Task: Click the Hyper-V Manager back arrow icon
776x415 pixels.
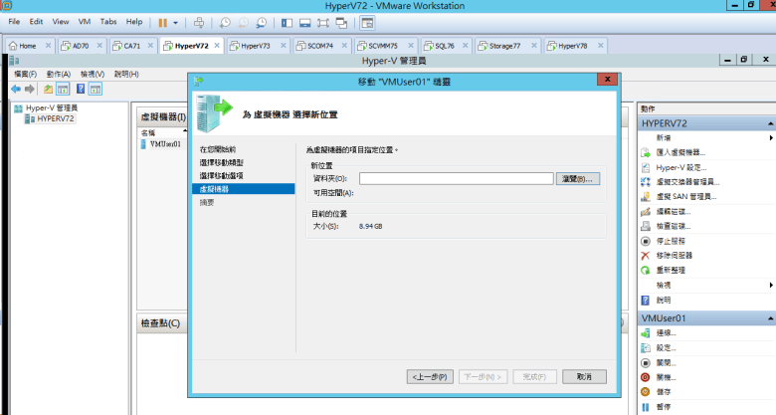Action: (16, 89)
